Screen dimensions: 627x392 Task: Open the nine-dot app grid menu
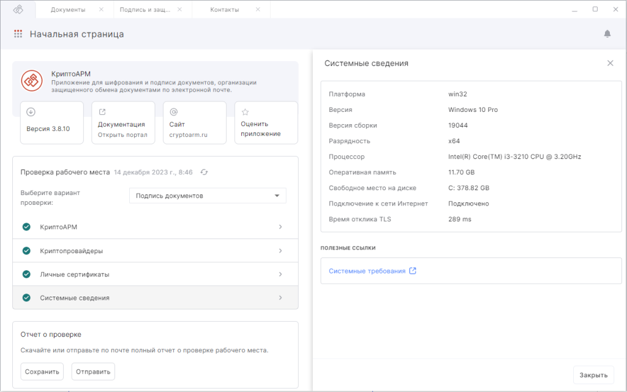click(18, 34)
